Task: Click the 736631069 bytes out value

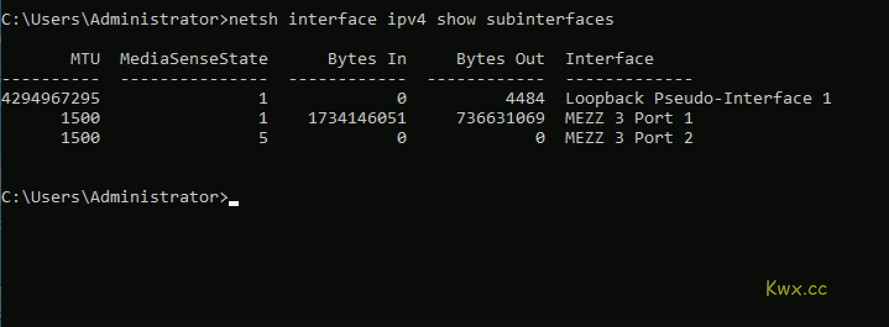Action: pyautogui.click(x=501, y=118)
